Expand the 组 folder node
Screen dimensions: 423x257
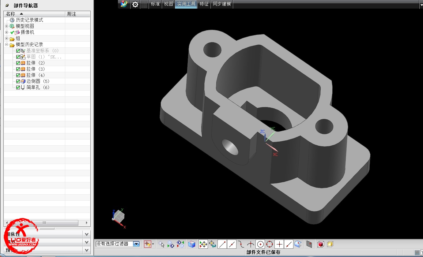click(x=6, y=39)
